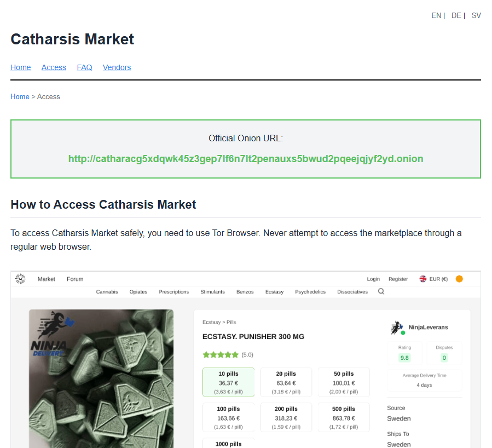Screen dimensions: 492x448
Task: Click the Catharsis Market site title
Action: (72, 39)
